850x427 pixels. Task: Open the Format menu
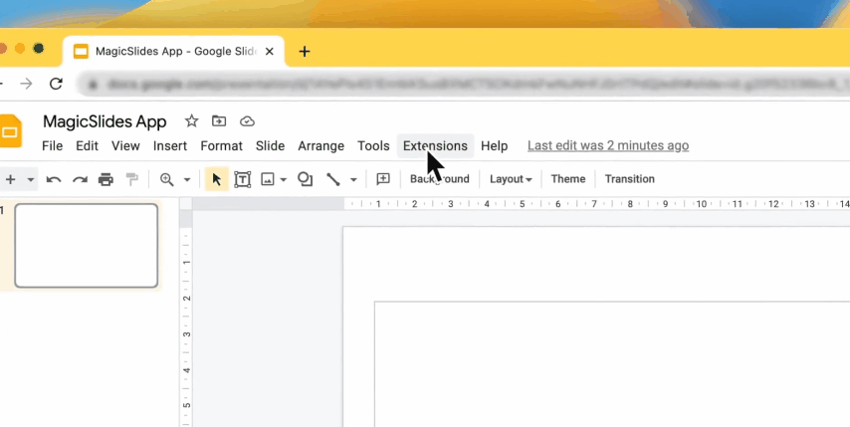[221, 145]
